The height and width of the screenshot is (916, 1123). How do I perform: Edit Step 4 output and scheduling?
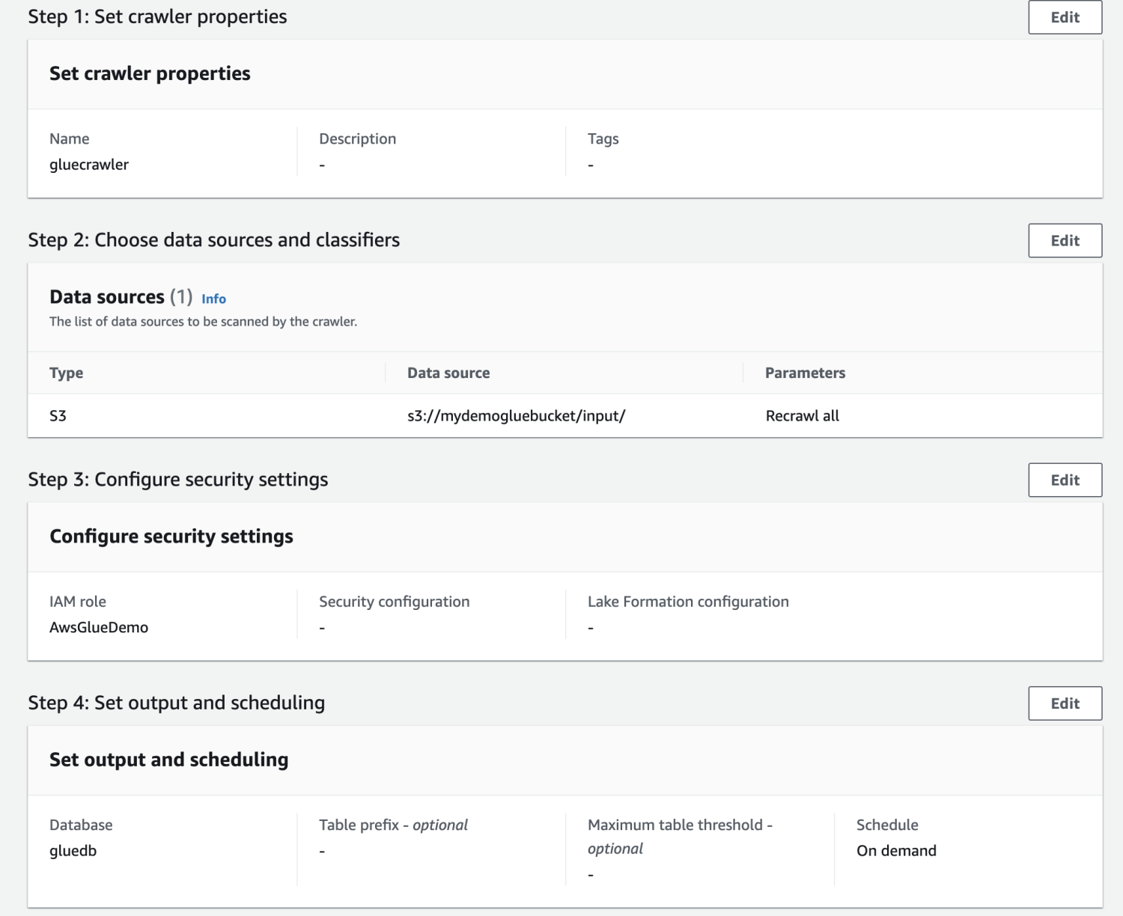[x=1065, y=703]
